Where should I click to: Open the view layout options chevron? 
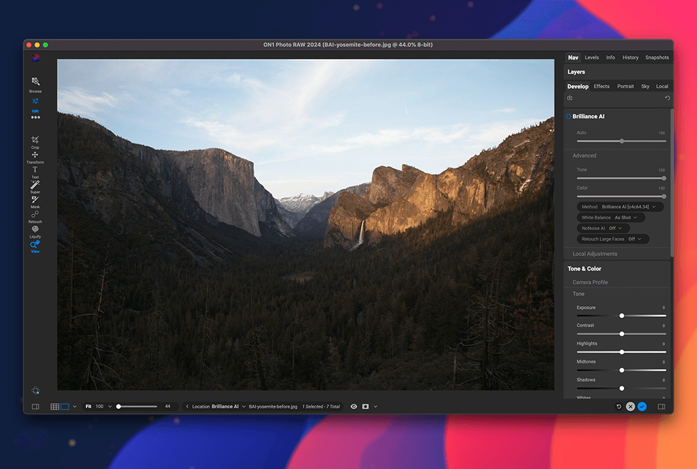tap(74, 406)
